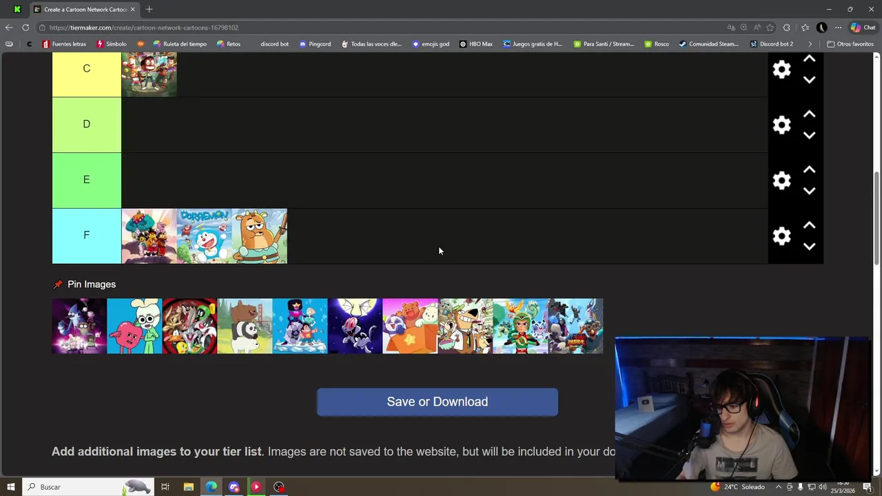Select the yellow C tier label
The image size is (882, 496).
coord(86,73)
